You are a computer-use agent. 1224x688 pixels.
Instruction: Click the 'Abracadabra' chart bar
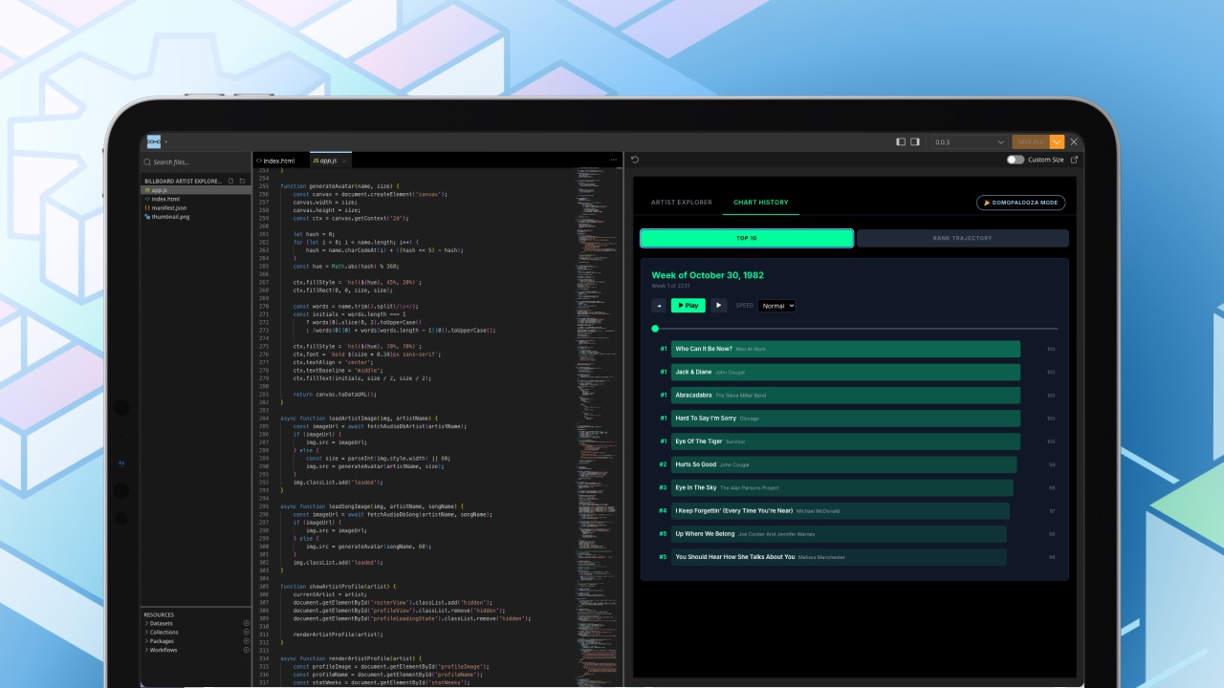[845, 395]
